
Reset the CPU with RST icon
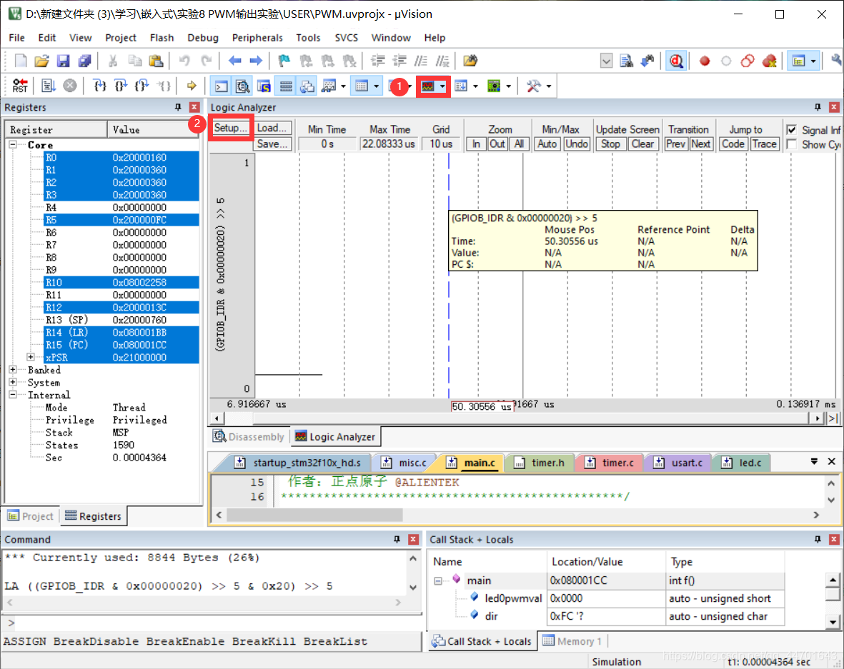pyautogui.click(x=20, y=86)
